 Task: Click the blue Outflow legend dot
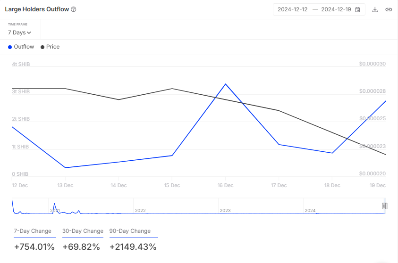point(10,47)
